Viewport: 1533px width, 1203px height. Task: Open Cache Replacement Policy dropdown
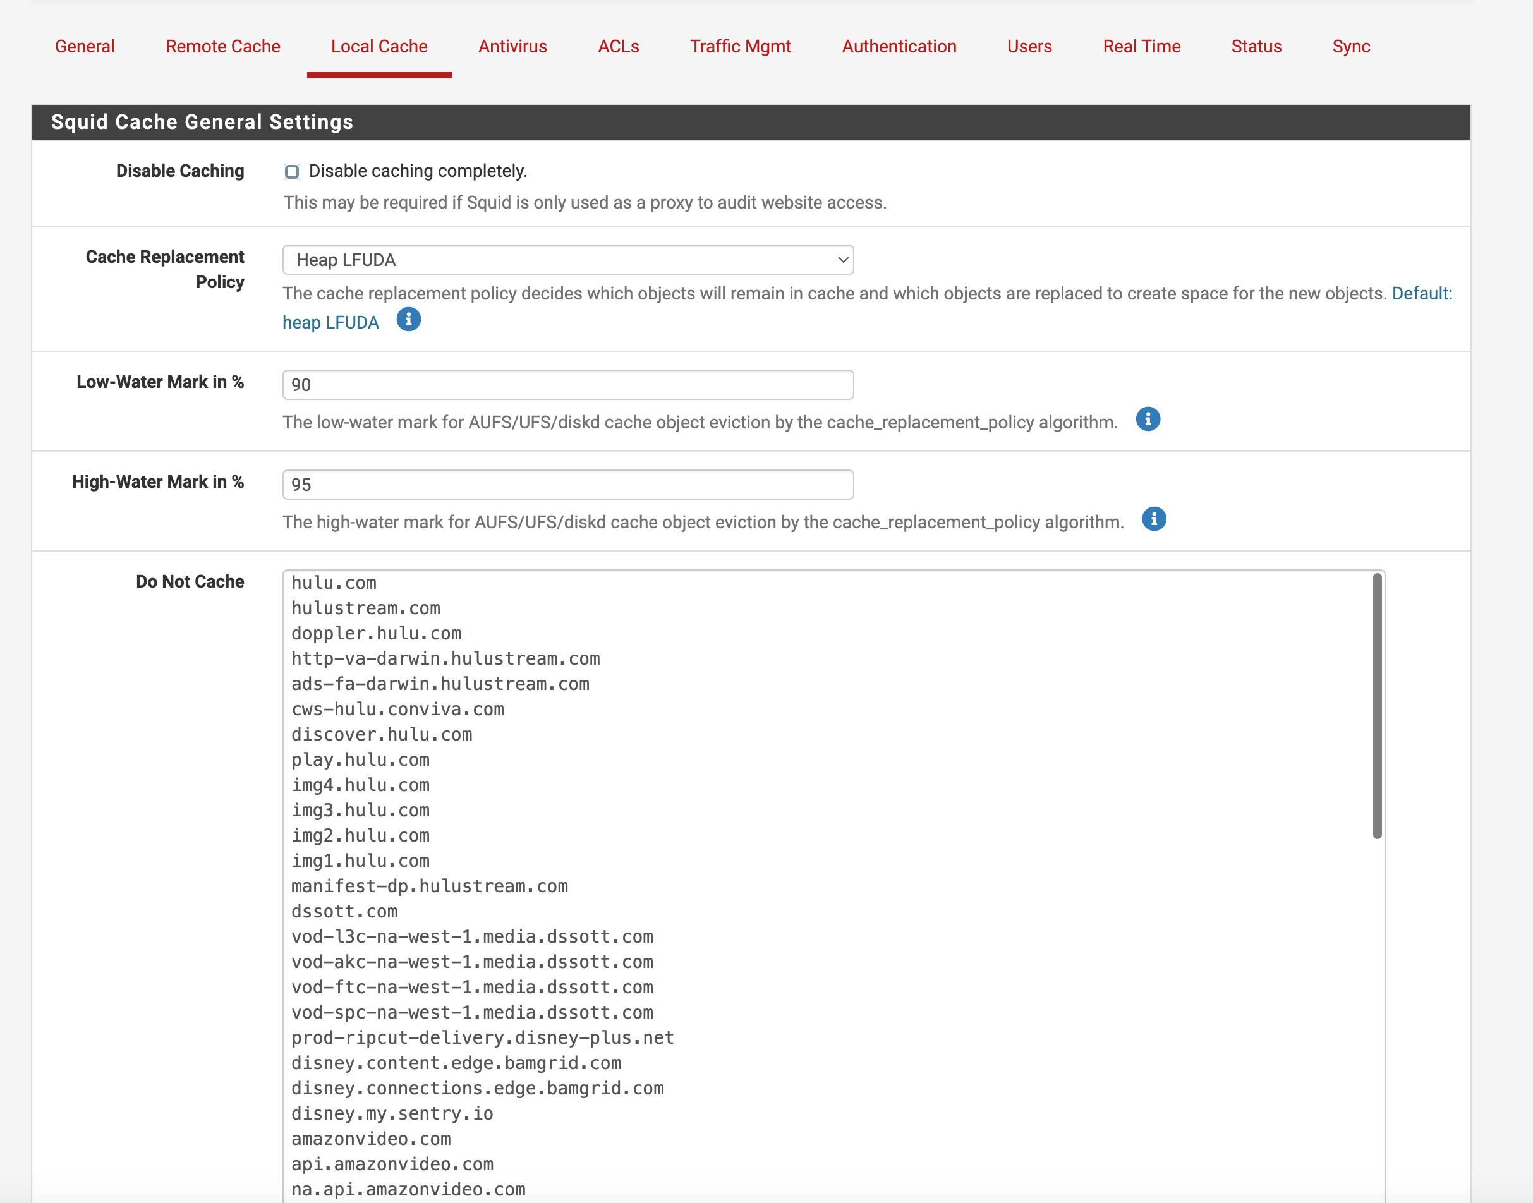coord(568,260)
